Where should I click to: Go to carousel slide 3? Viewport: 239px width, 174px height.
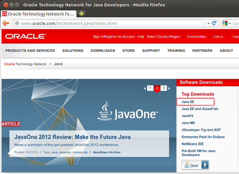163,88
